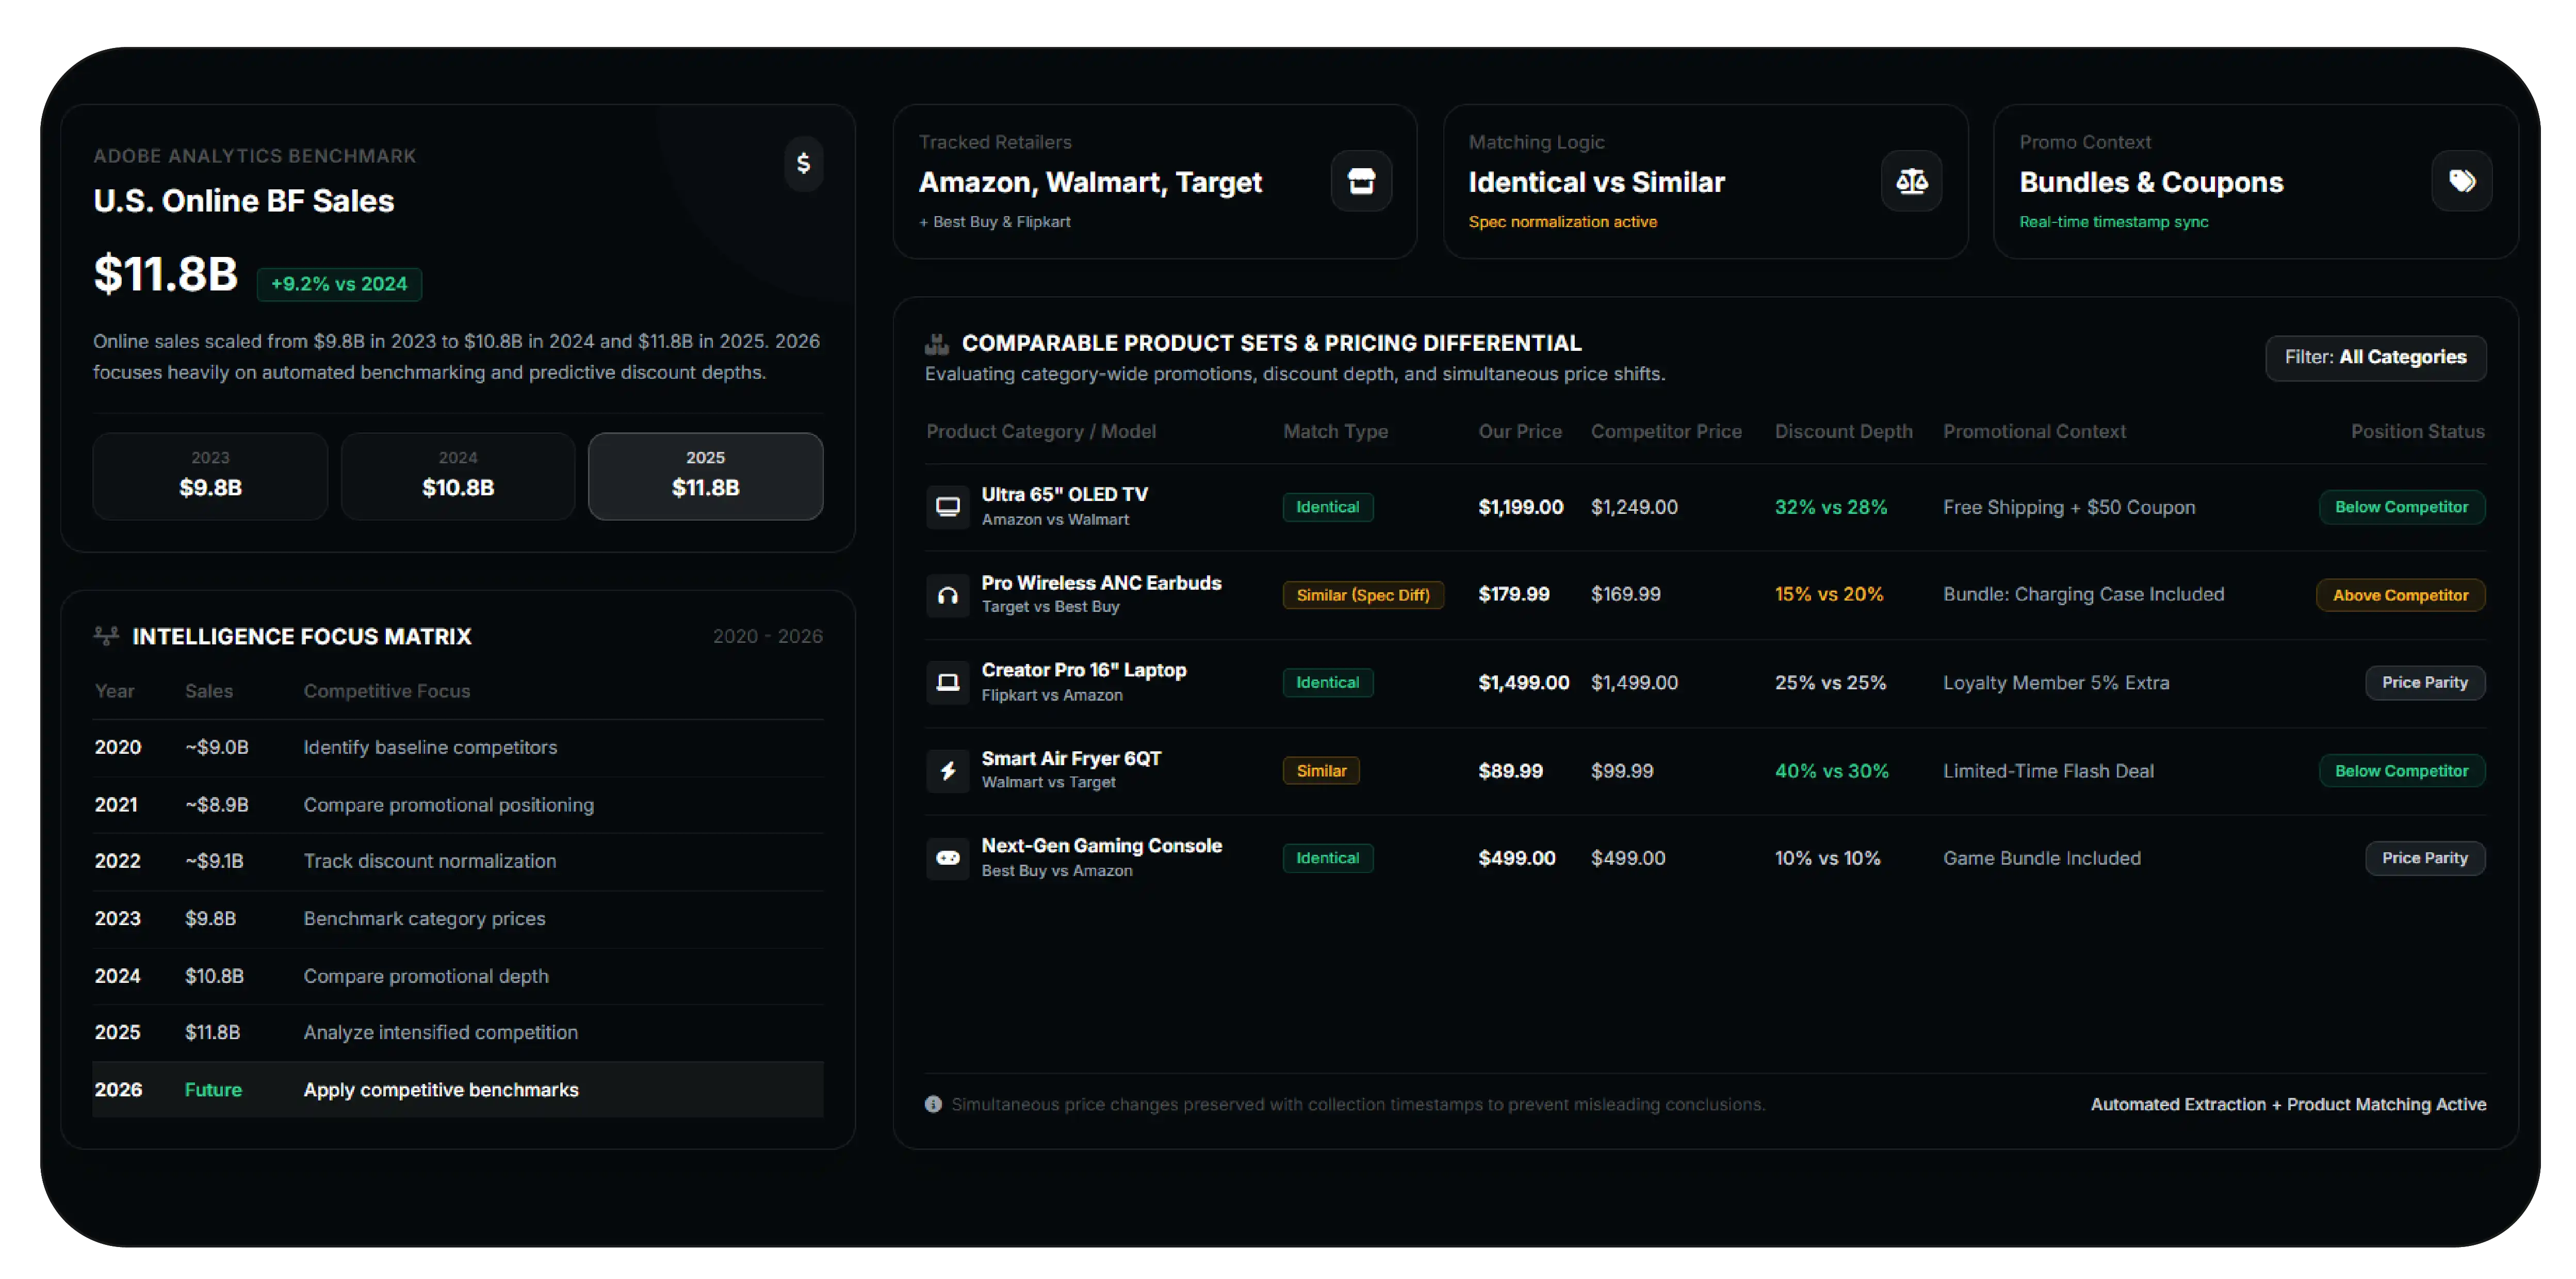Click the $1,199.00 our price value

click(x=1520, y=507)
